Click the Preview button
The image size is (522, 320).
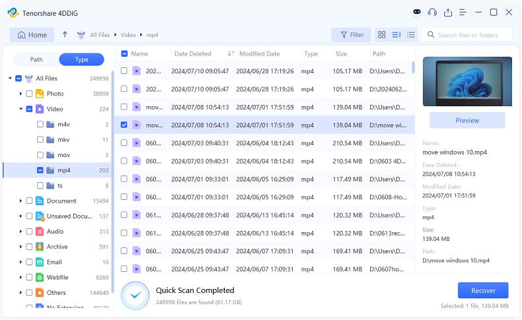(467, 120)
